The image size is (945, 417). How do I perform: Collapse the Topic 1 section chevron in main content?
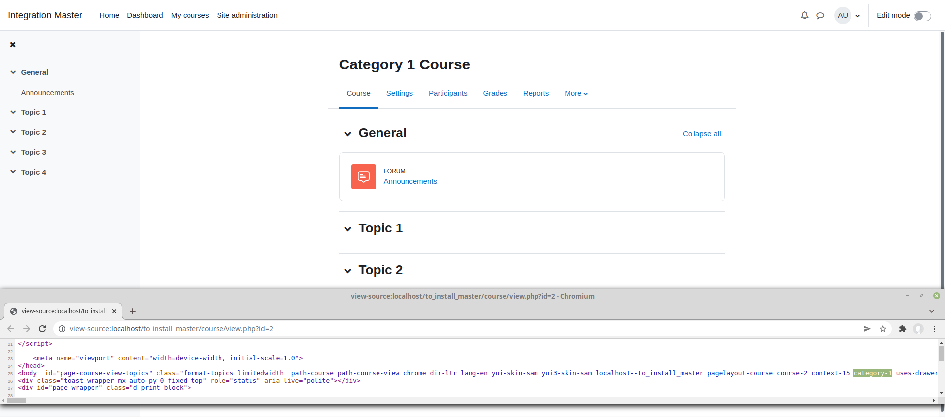point(347,229)
